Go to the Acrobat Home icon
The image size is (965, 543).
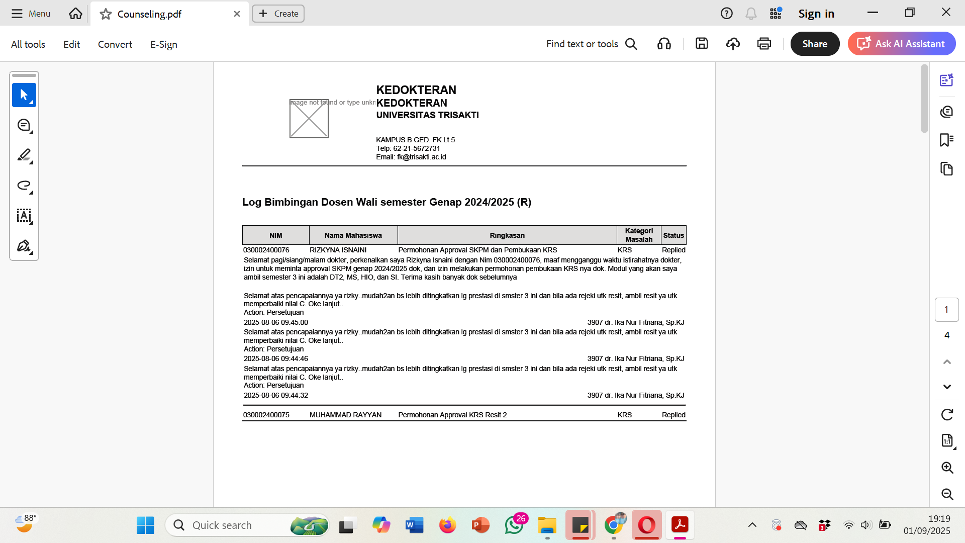(x=75, y=14)
